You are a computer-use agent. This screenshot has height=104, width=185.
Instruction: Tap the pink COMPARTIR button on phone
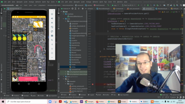click(28, 79)
